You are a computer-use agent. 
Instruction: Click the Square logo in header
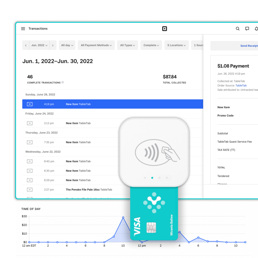pyautogui.click(x=164, y=29)
